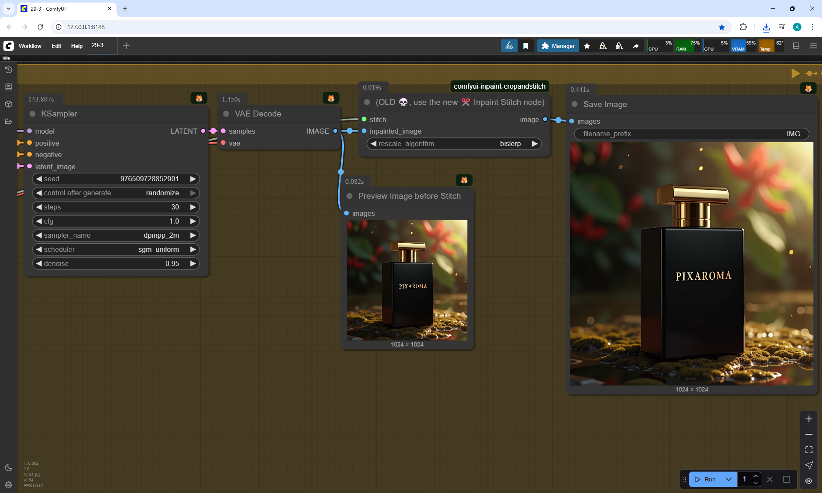Open the Edit menu
Screen dimensions: 822x493
(x=56, y=46)
